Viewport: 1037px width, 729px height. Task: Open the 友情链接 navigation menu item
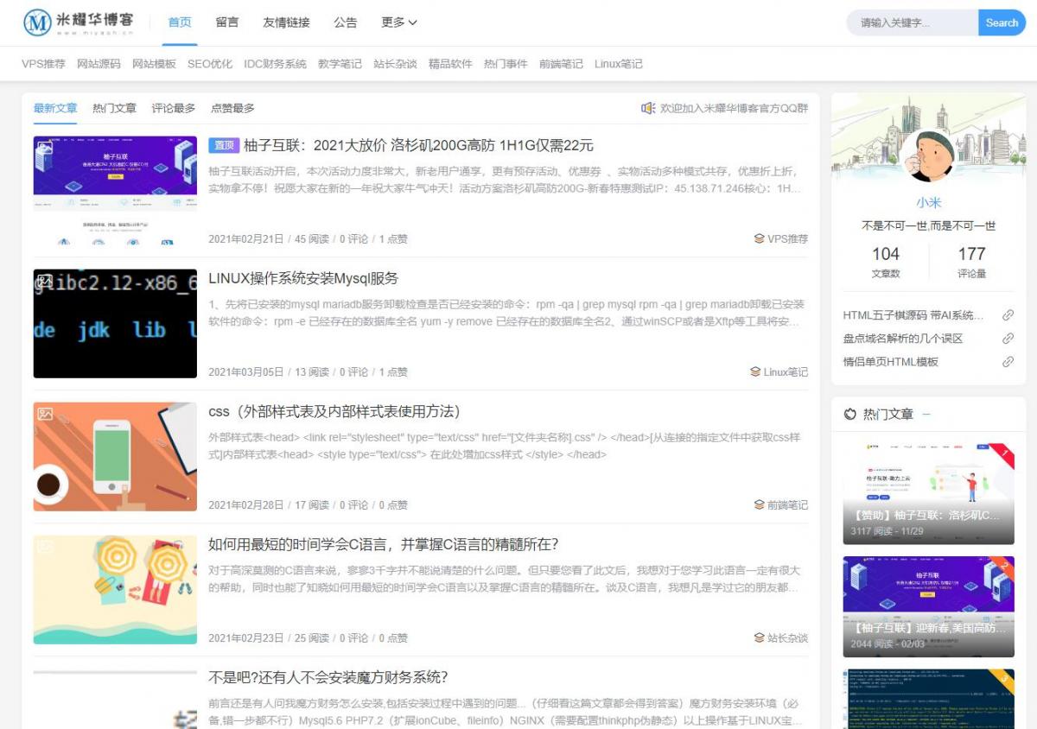tap(286, 23)
